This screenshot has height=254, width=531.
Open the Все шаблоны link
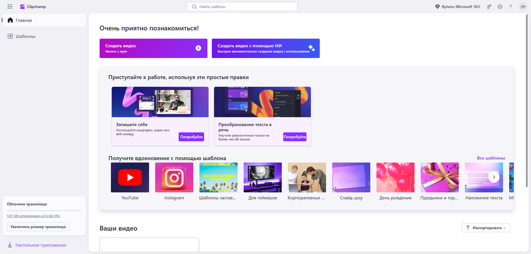point(491,158)
